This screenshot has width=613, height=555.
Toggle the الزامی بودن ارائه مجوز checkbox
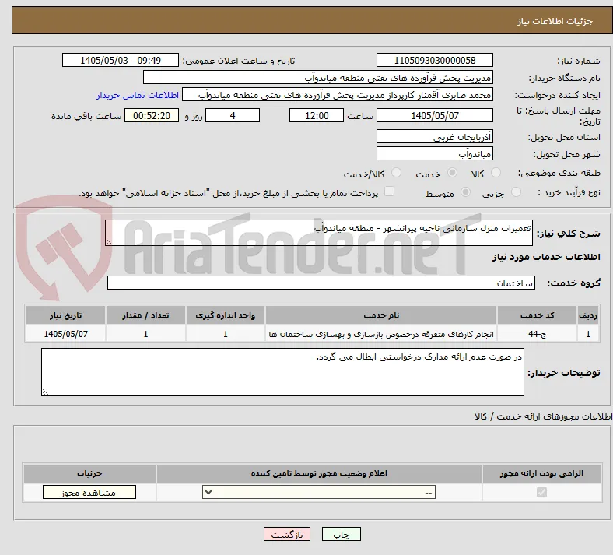tap(541, 492)
